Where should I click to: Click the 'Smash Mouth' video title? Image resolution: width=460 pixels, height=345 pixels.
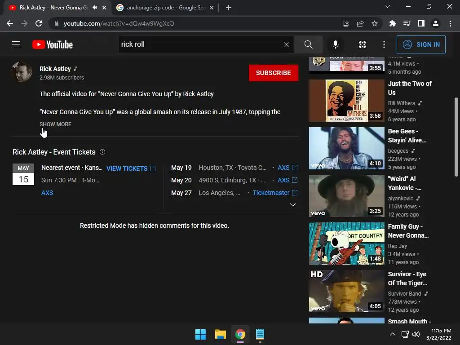(409, 321)
